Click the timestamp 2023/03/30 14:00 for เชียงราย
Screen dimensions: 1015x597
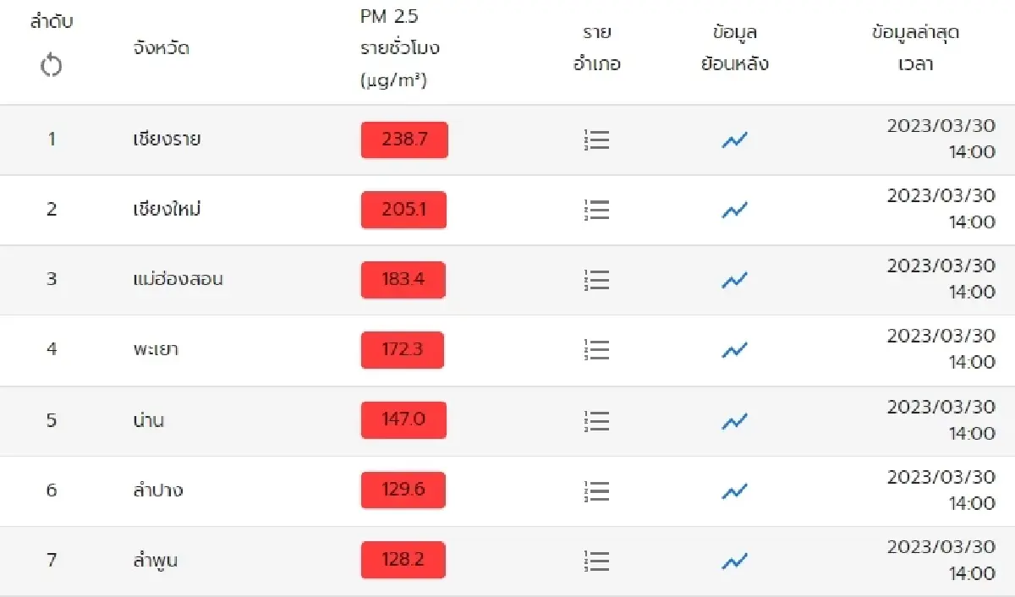point(941,140)
